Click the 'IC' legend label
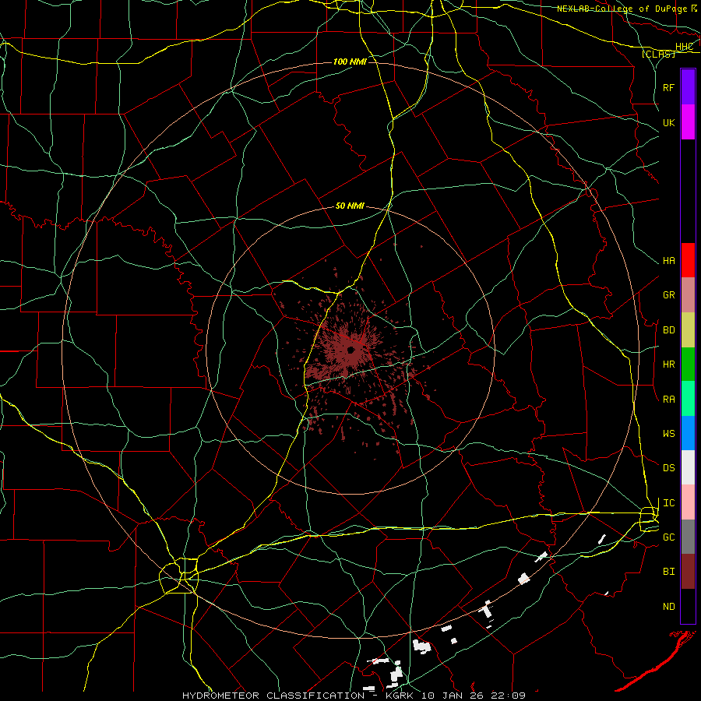 click(x=669, y=503)
